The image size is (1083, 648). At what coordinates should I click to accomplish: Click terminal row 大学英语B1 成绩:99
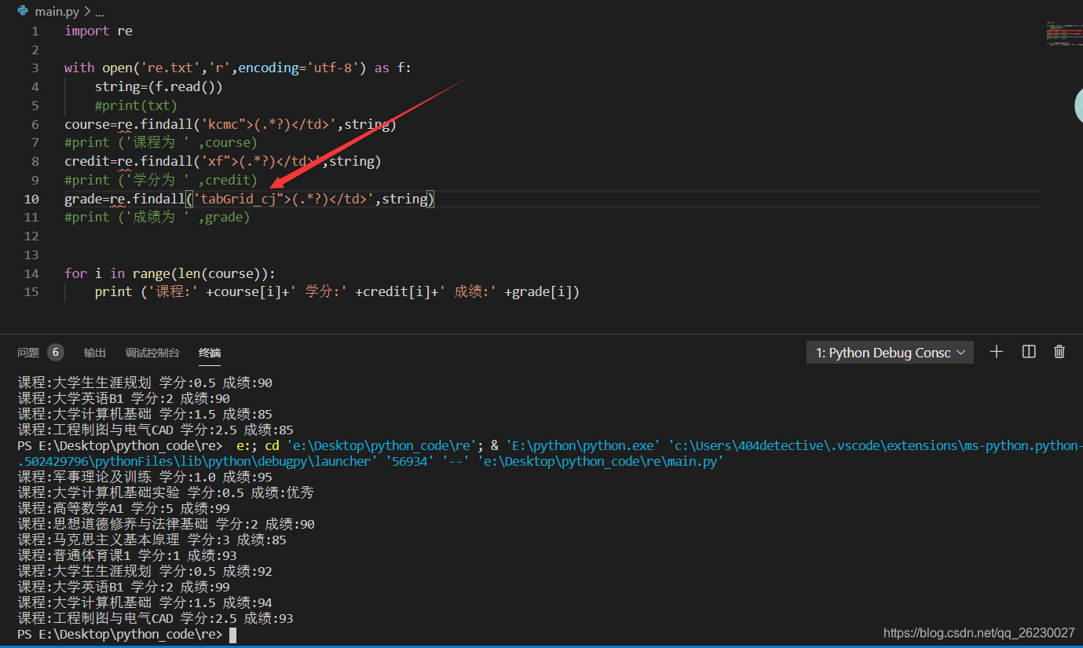tap(124, 587)
